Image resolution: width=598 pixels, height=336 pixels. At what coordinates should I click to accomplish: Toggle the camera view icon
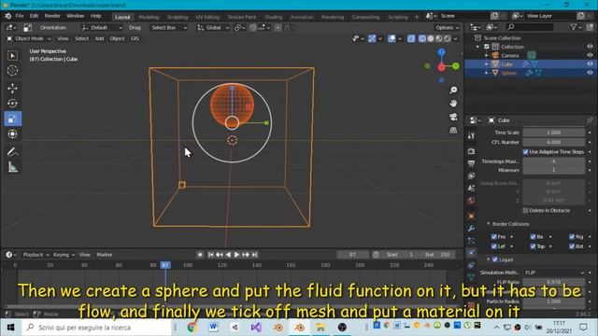click(x=453, y=117)
